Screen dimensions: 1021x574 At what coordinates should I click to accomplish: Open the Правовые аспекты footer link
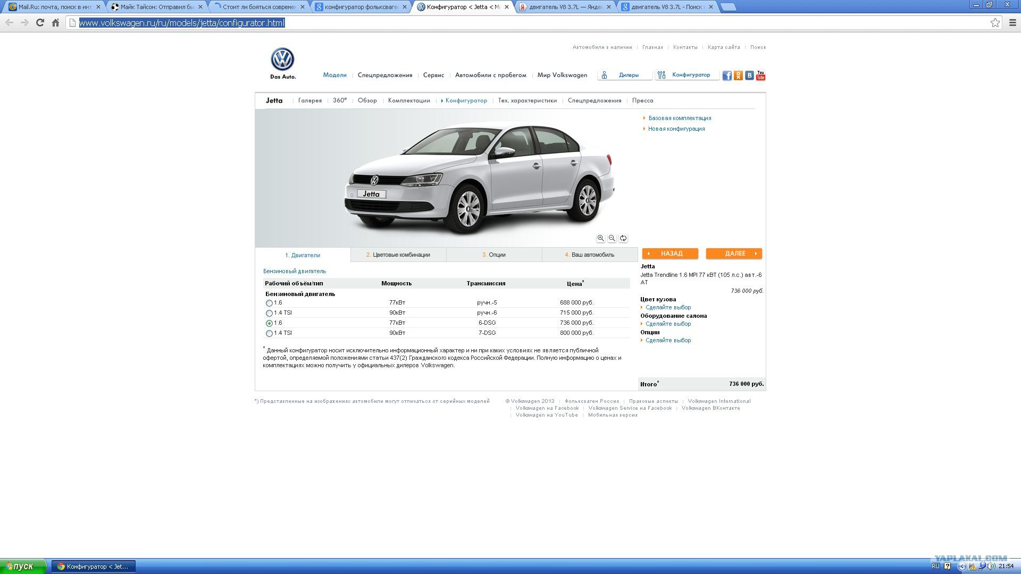click(x=654, y=401)
